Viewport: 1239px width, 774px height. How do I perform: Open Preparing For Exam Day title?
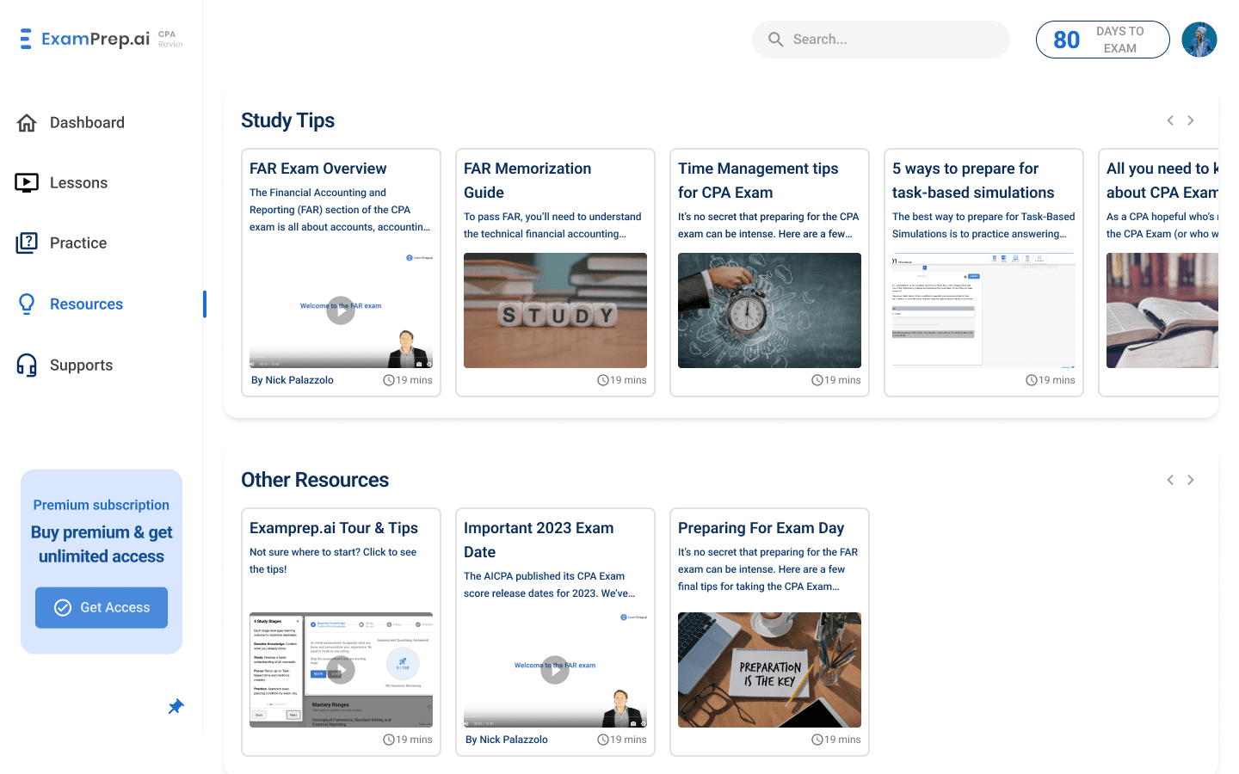(x=761, y=528)
